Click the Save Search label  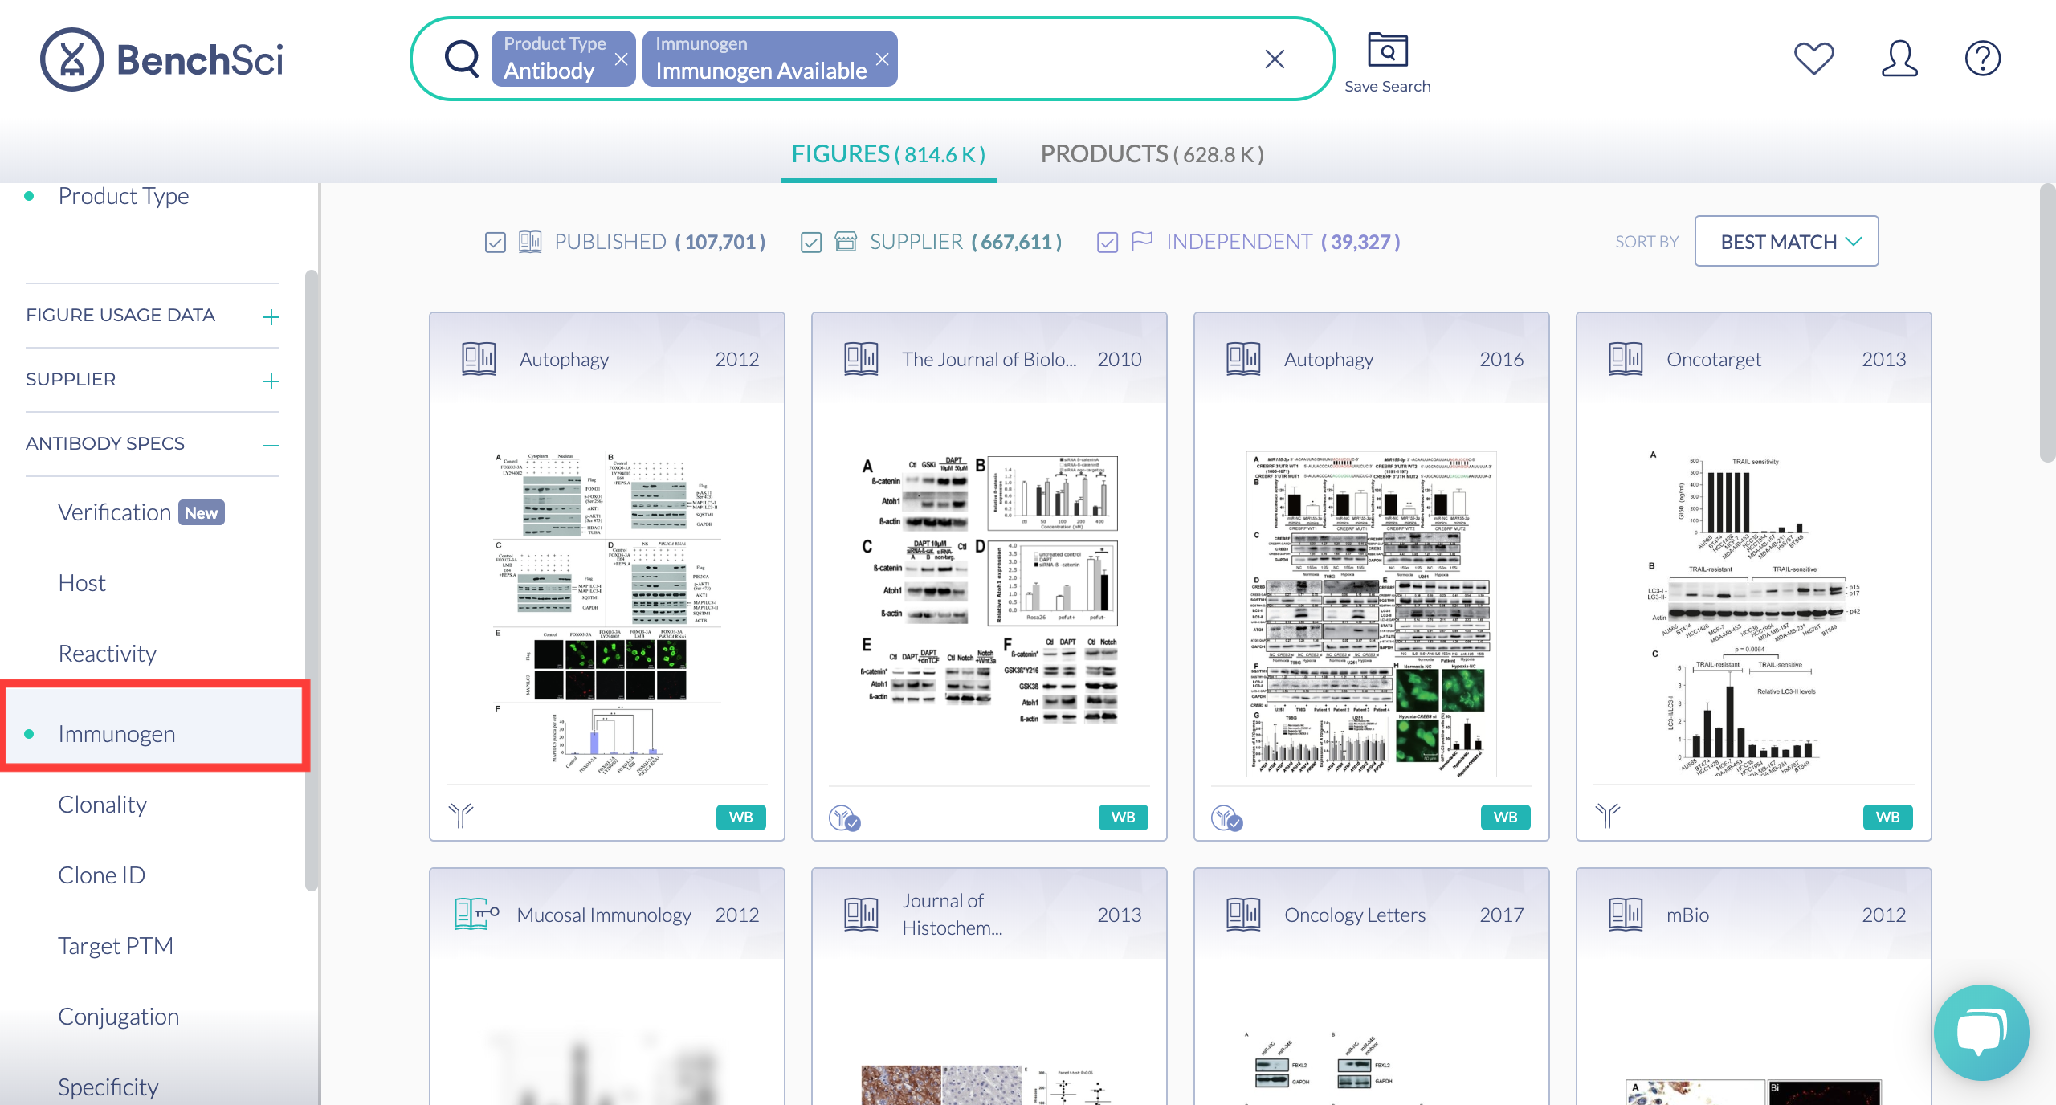tap(1387, 86)
